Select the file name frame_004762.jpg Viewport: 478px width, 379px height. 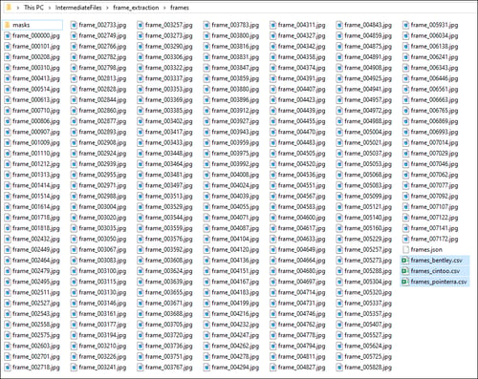click(x=301, y=325)
